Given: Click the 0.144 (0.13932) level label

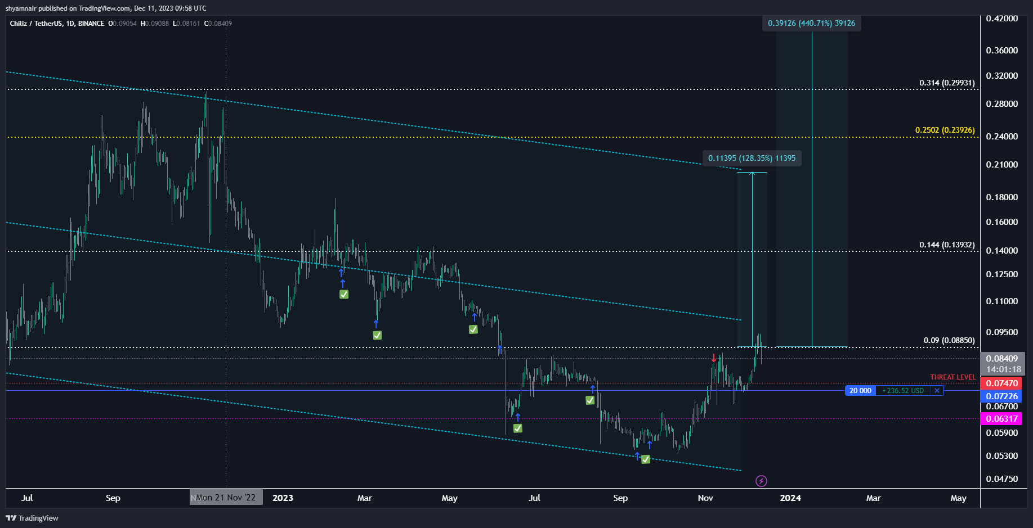Looking at the screenshot, I should [x=947, y=245].
